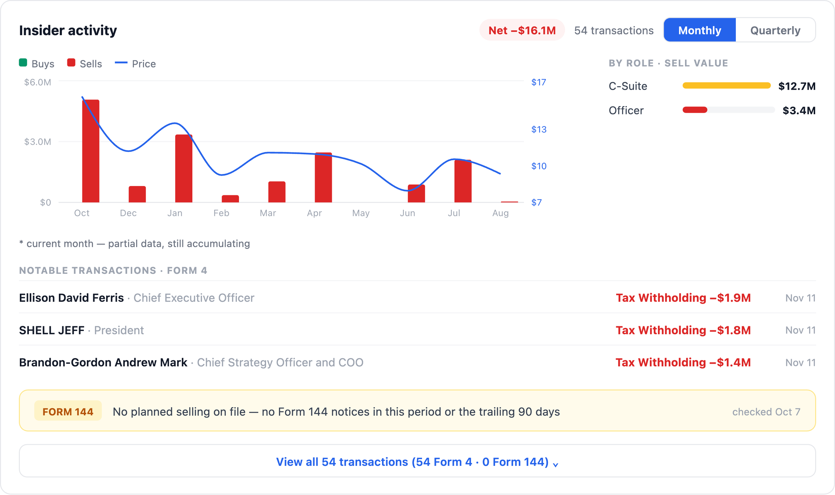Click the Notable Transactions · Form 4 header

(113, 270)
